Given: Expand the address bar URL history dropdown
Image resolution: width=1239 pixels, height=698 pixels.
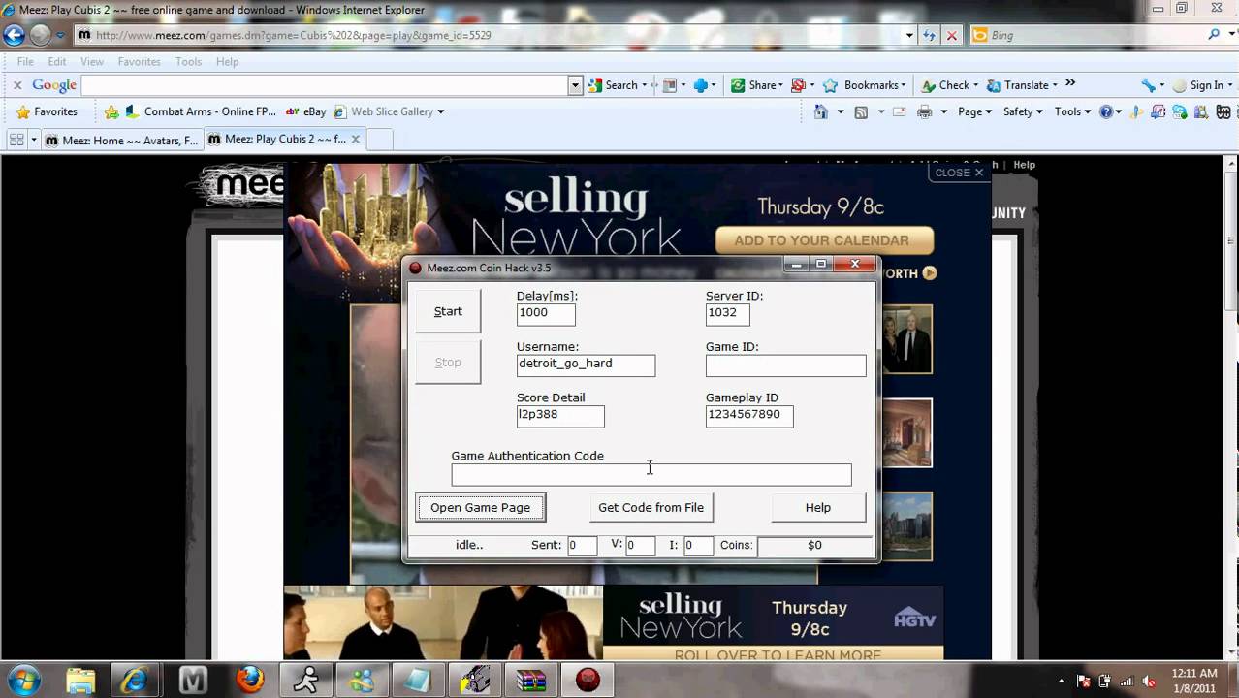Looking at the screenshot, I should pyautogui.click(x=909, y=35).
